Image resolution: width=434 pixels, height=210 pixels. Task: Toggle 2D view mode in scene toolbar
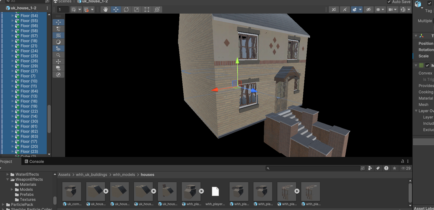[x=334, y=10]
